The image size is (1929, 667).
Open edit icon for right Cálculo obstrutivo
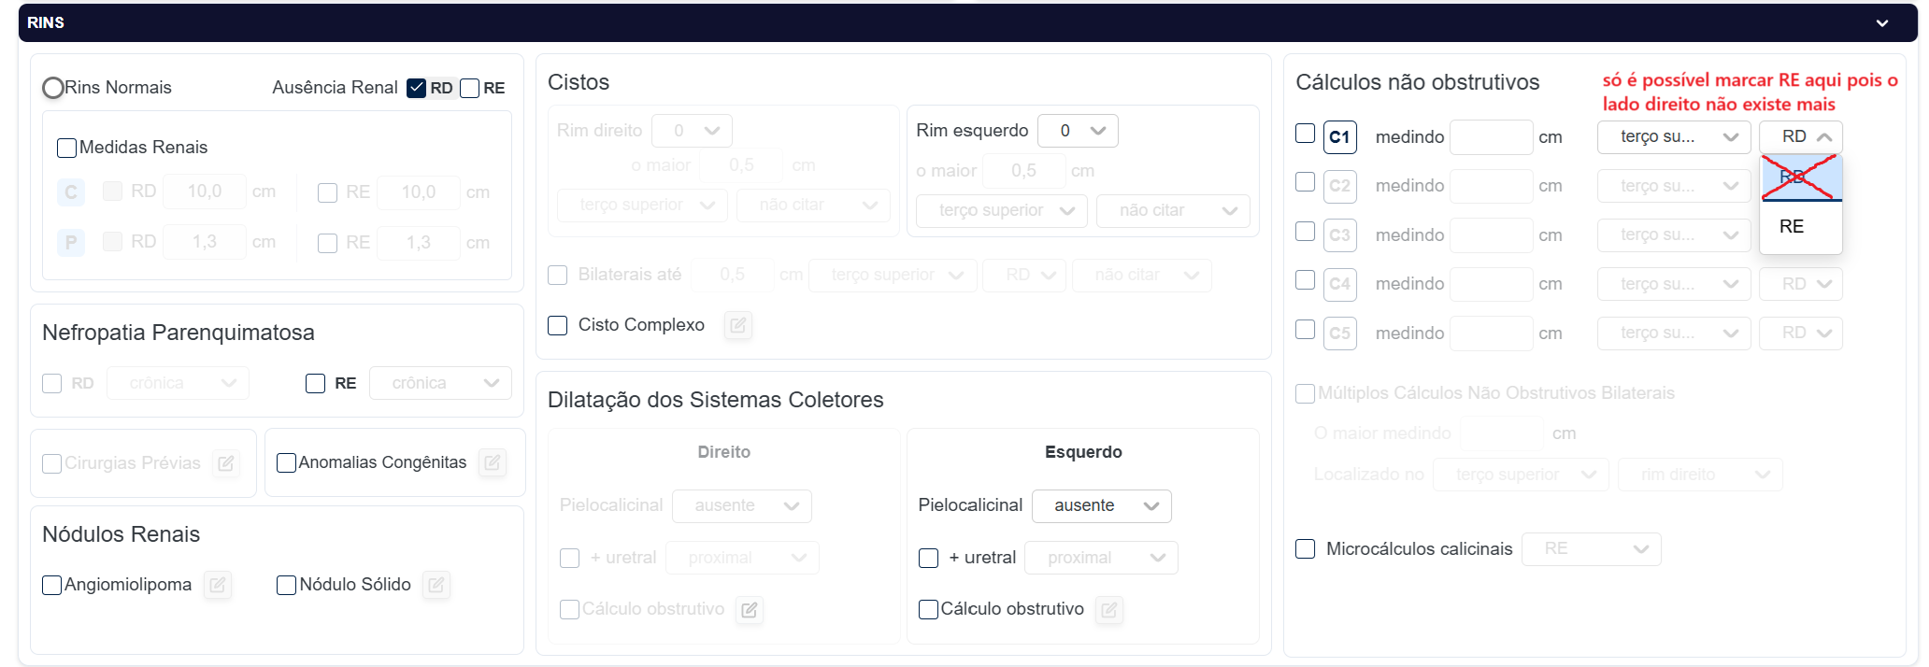click(x=750, y=610)
